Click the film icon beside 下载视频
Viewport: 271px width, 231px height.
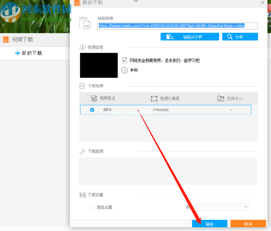(82, 86)
